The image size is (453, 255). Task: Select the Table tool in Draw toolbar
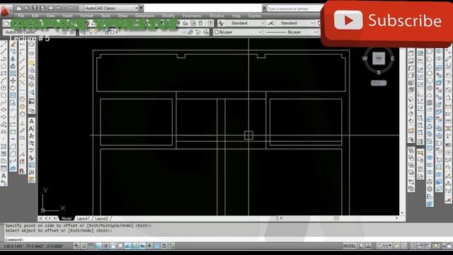(x=4, y=169)
